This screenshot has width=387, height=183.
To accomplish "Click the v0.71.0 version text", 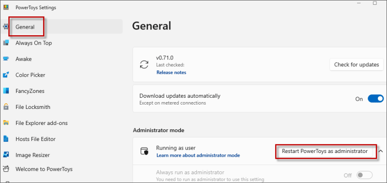I will [x=164, y=58].
